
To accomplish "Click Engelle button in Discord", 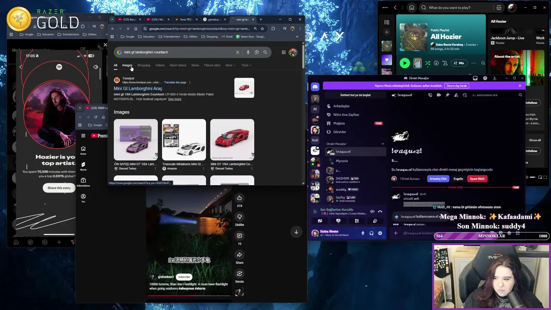I will [458, 179].
